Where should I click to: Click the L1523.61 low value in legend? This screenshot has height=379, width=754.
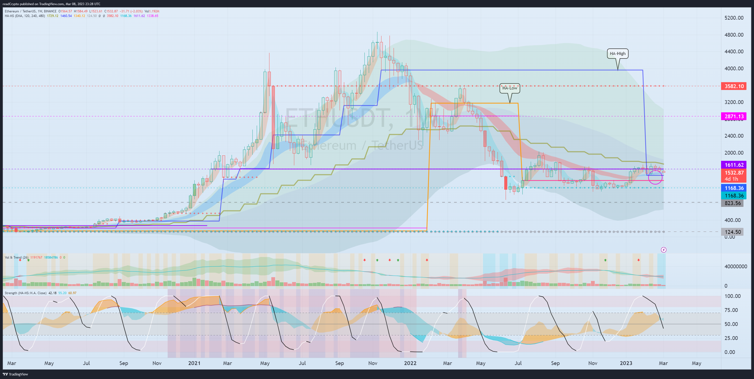(96, 11)
